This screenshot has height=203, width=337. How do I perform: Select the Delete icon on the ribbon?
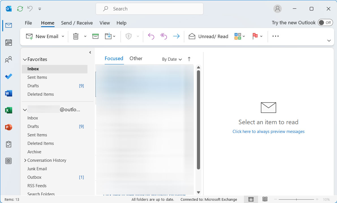tap(76, 36)
